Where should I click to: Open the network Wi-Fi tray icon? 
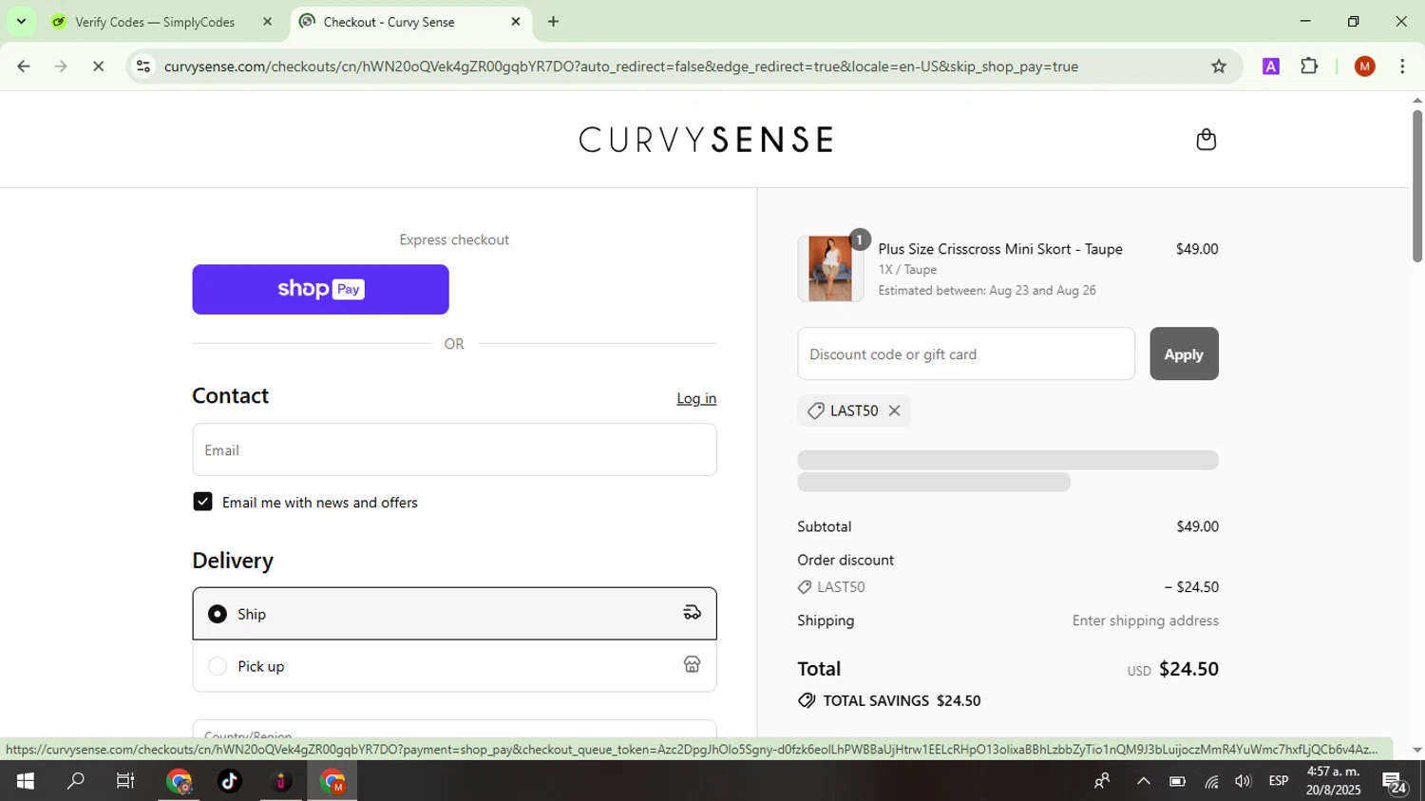pos(1211,781)
